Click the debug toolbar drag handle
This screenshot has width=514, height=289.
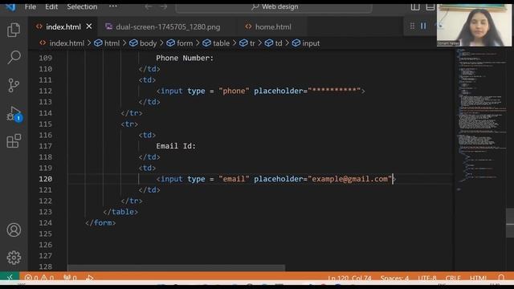click(x=412, y=26)
